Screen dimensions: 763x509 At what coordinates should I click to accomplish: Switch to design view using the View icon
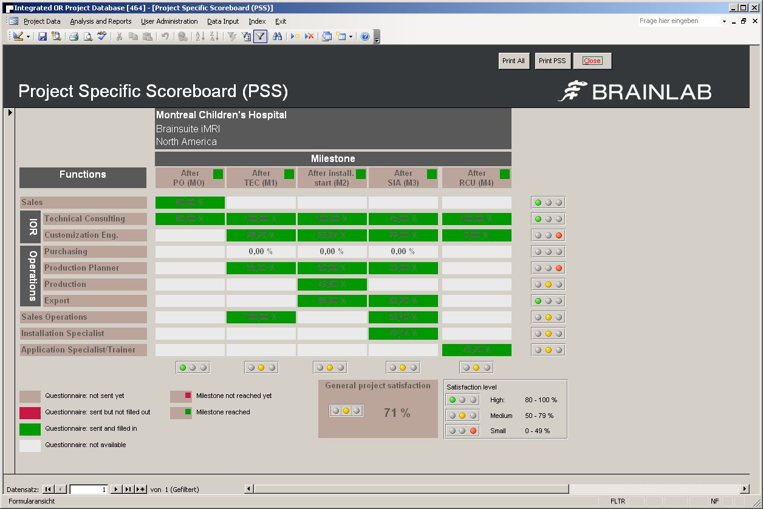pos(18,36)
